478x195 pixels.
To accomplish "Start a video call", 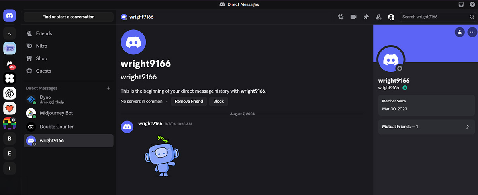I will 353,17.
